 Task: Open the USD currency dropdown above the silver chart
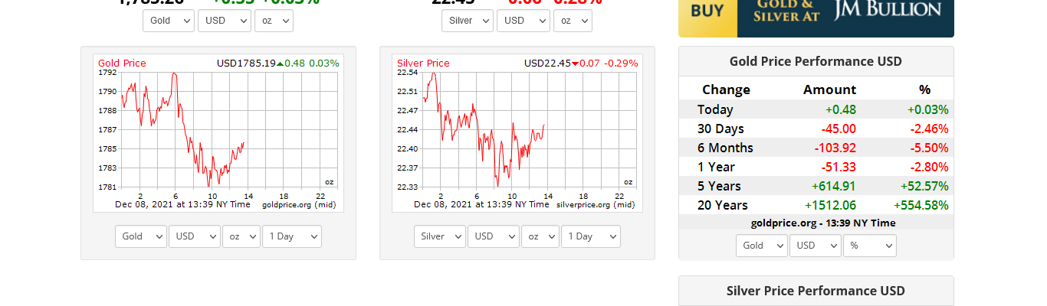[x=523, y=21]
